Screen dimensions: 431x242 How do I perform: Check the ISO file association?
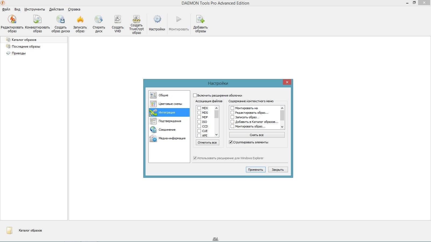click(199, 122)
